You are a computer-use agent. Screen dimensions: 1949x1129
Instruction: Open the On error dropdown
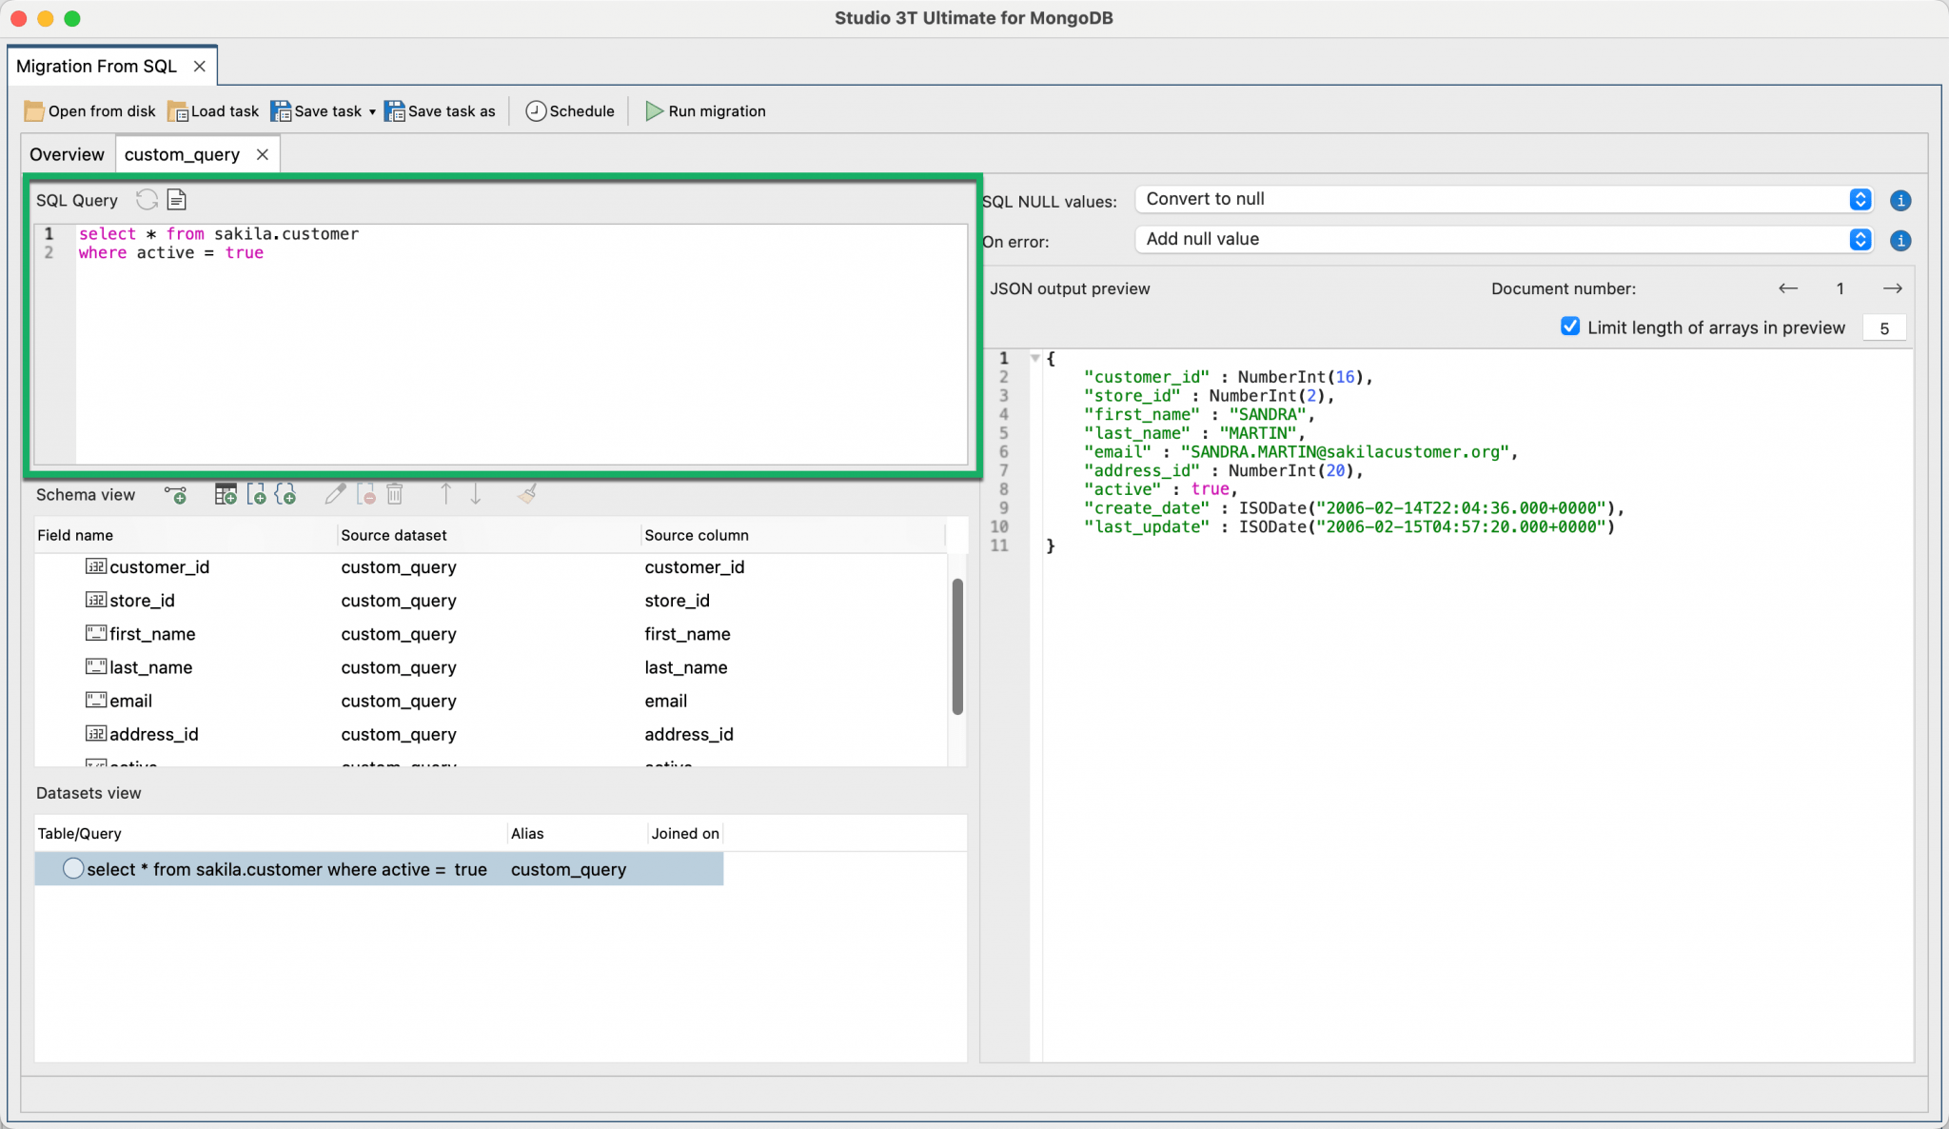tap(1860, 240)
